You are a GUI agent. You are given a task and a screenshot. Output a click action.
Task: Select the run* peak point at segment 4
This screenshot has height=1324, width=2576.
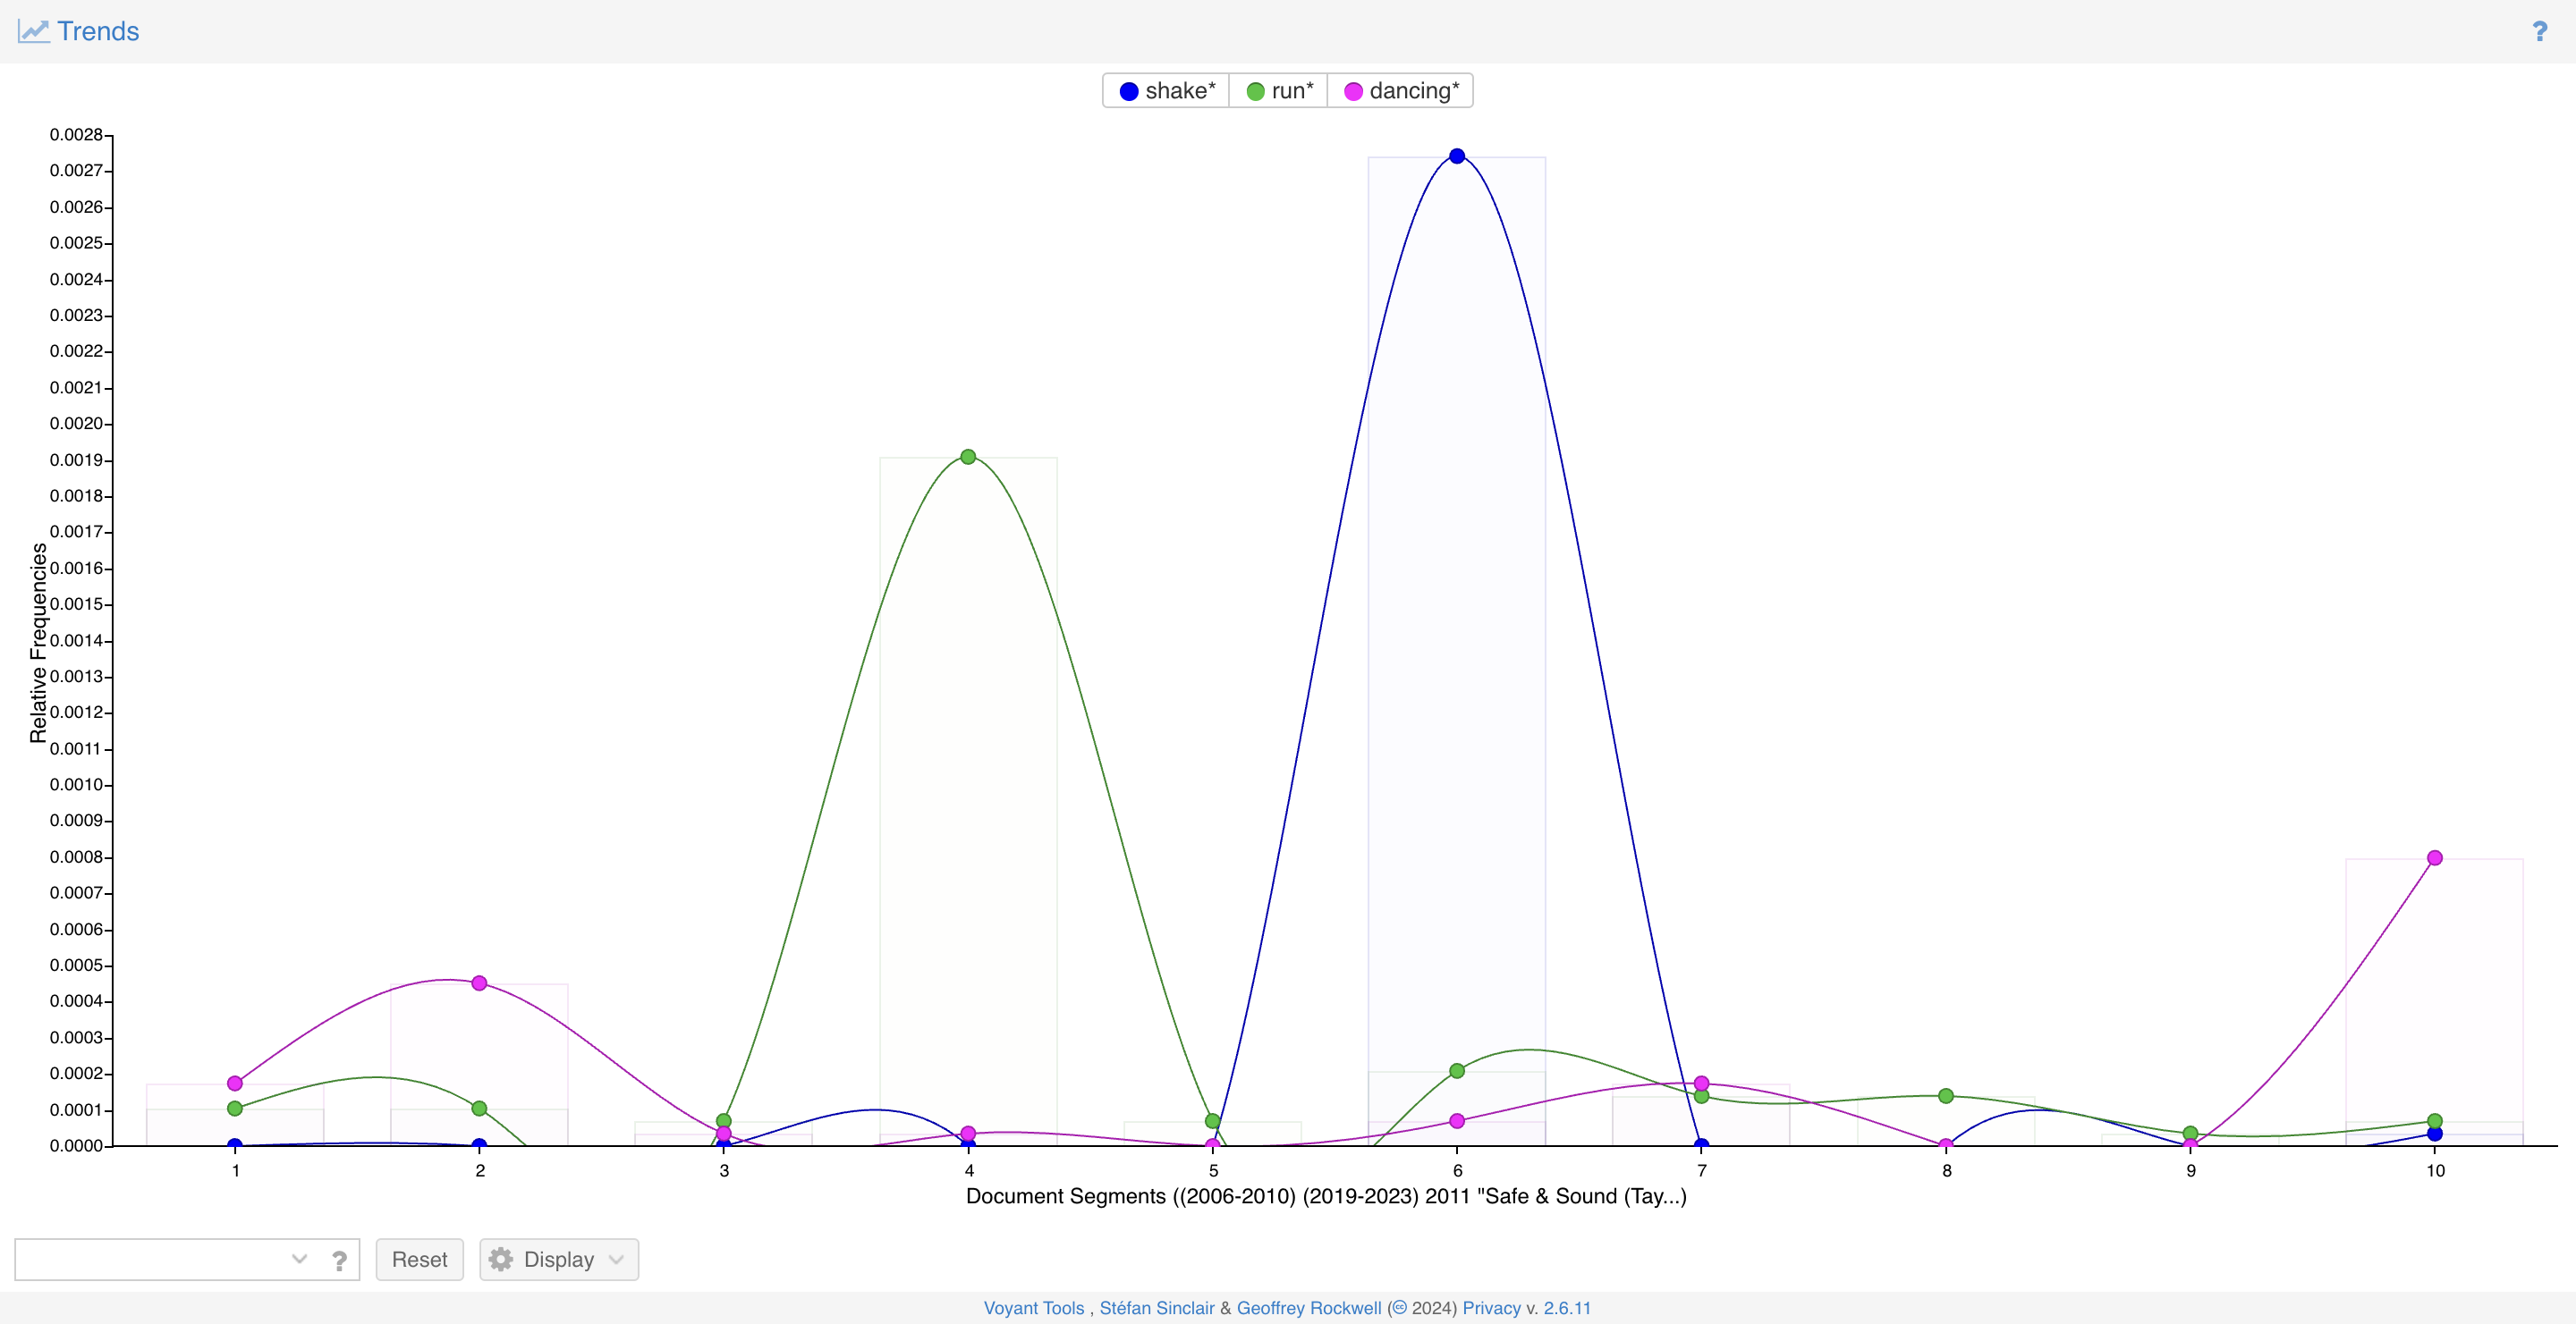pos(968,457)
